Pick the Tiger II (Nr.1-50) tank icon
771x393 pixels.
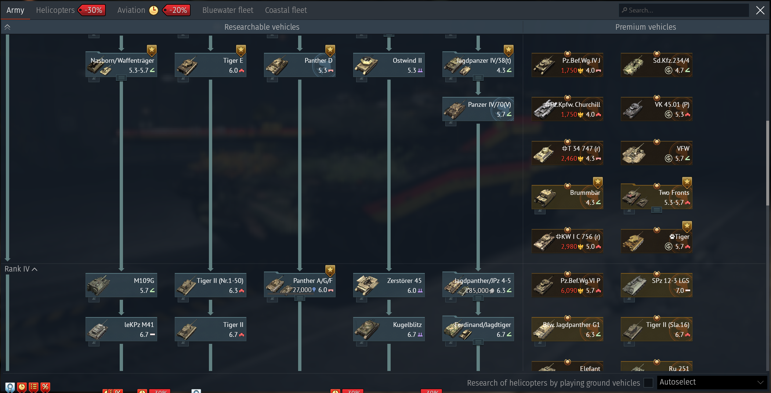point(187,286)
